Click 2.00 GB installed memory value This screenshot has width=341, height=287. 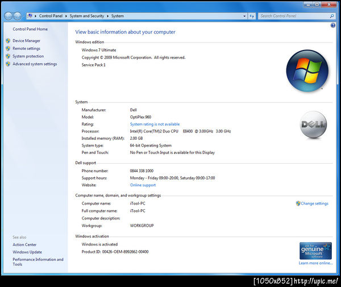pos(136,138)
